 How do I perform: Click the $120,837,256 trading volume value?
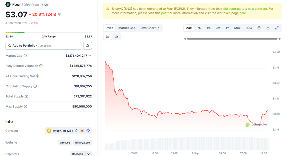(82, 76)
